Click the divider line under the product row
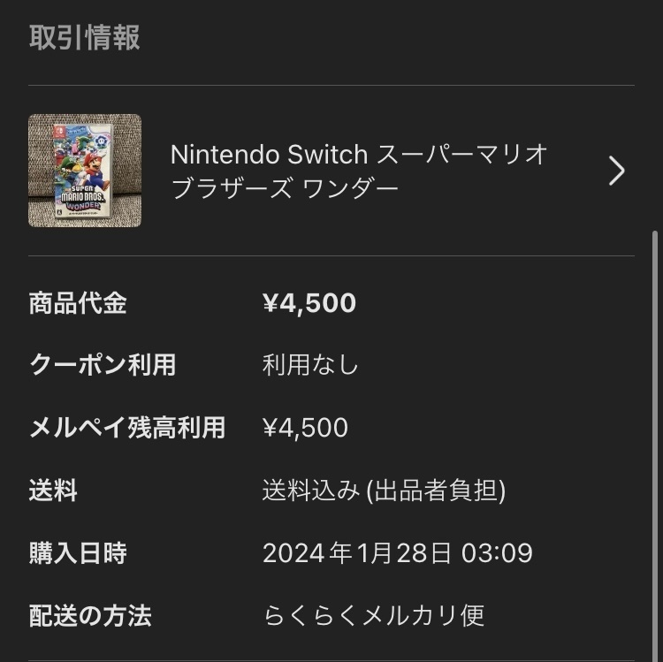663x662 pixels. click(x=331, y=255)
